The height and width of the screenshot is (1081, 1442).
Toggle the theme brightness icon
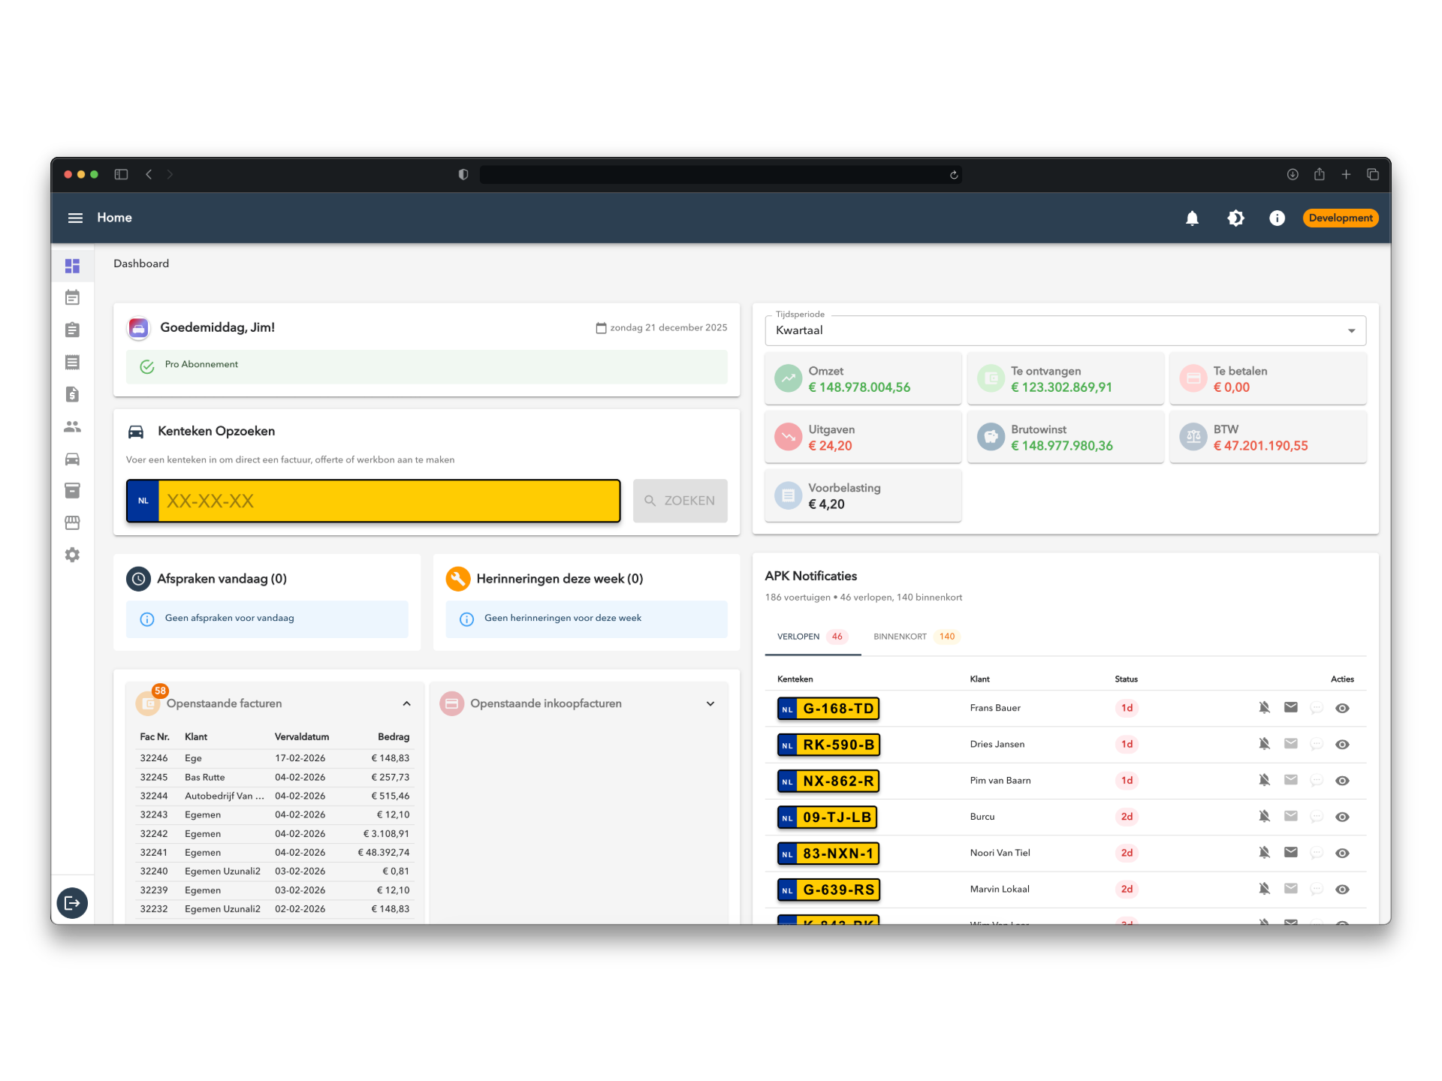click(1235, 218)
